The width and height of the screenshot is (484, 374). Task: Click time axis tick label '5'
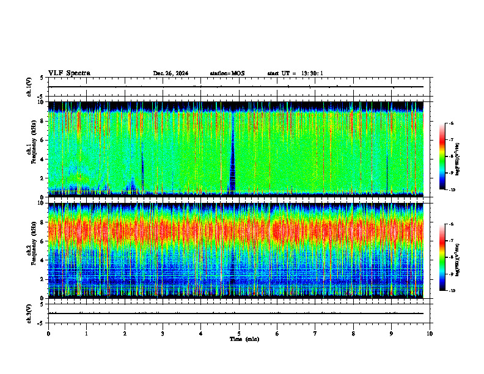(239, 334)
